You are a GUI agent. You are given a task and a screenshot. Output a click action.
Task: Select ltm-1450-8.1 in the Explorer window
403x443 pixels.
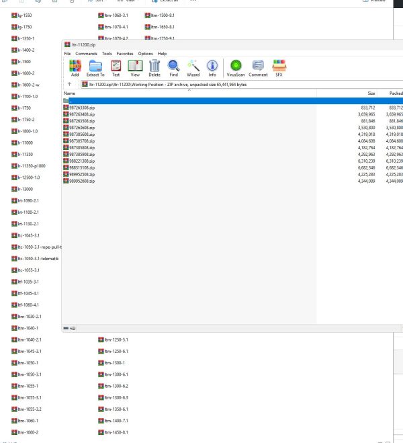[x=113, y=432]
